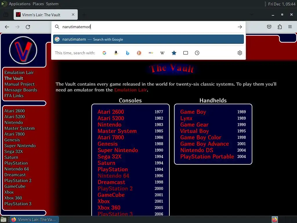Open Atari 7800 in left sidebar
Screen dimensions: 297x223
pos(15,134)
